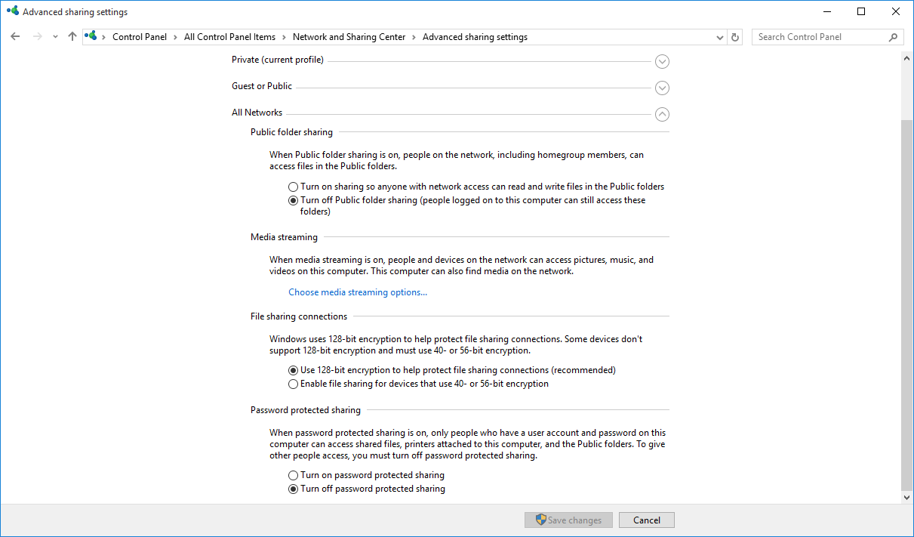
Task: Click the Back navigation arrow
Action: pyautogui.click(x=15, y=37)
